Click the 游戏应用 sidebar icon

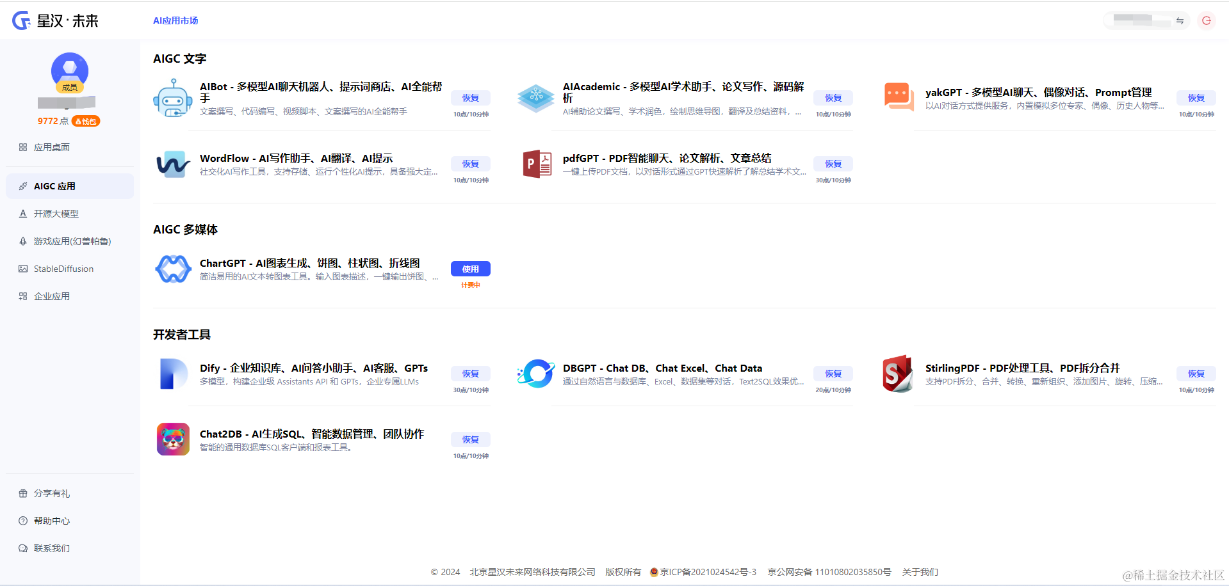(x=23, y=241)
